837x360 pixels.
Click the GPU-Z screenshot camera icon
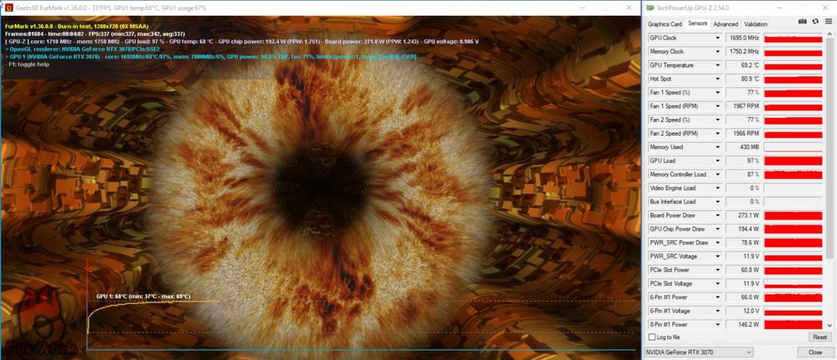(x=803, y=22)
